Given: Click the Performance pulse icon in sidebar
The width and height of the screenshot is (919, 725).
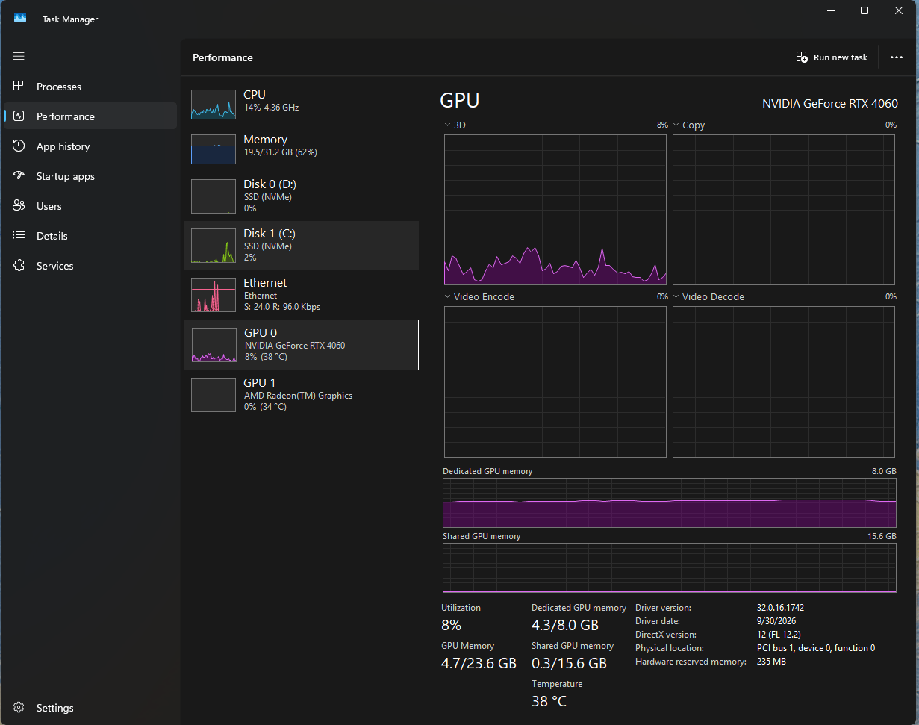Looking at the screenshot, I should (19, 116).
